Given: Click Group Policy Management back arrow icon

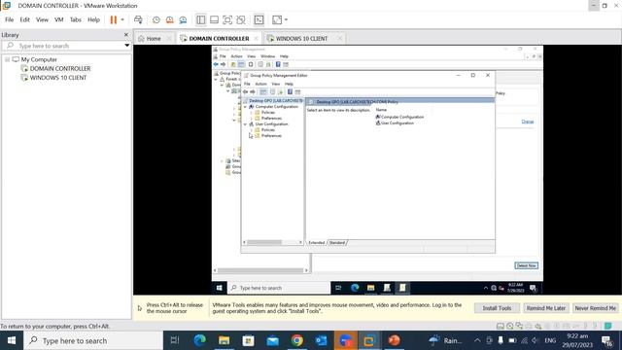Looking at the screenshot, I should pos(216,64).
